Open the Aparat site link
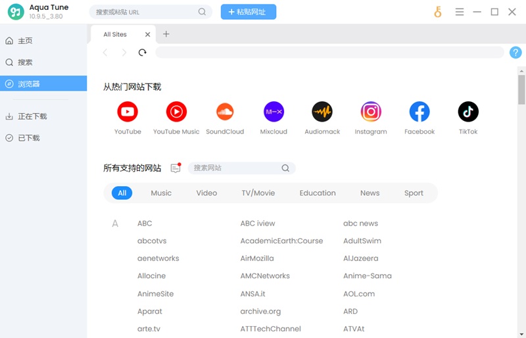The image size is (526, 338). click(x=150, y=311)
